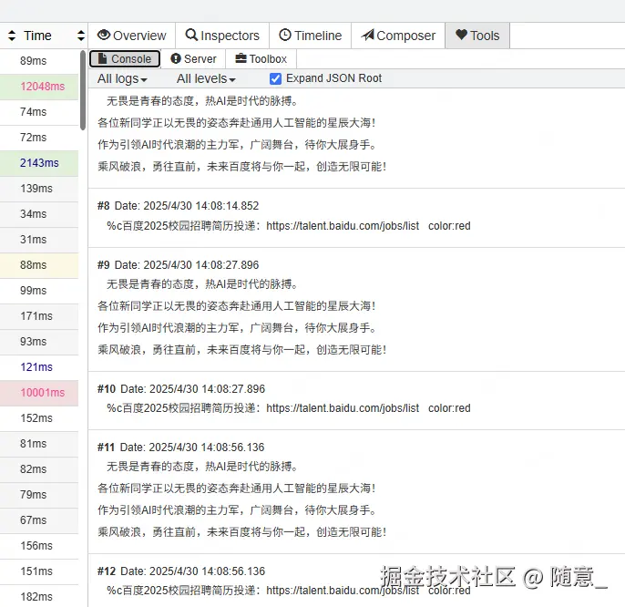This screenshot has height=607, width=625.
Task: Click the baidu jobs URL in log #12
Action: coord(343,591)
